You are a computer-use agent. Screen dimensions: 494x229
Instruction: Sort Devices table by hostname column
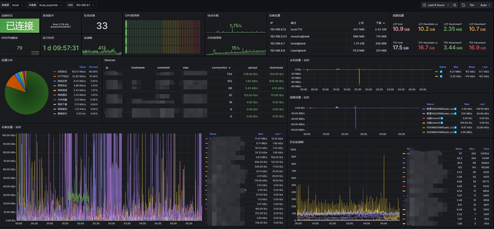(138, 68)
